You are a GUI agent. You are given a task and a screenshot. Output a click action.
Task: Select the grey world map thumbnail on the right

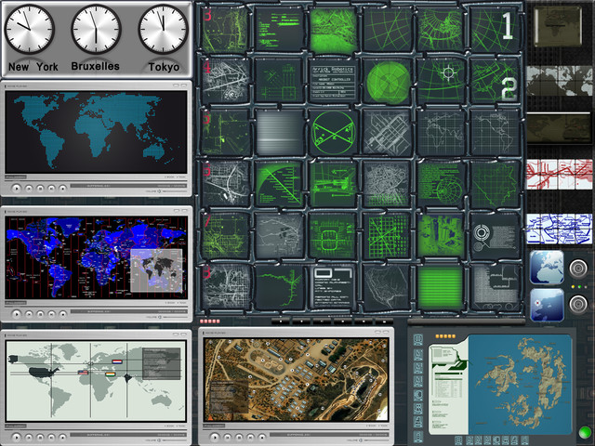point(560,81)
